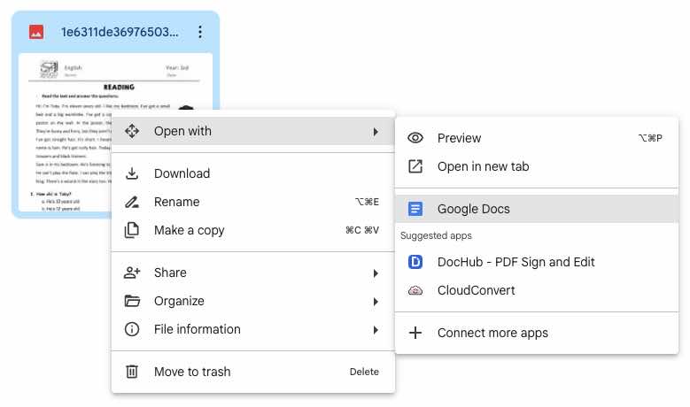
Task: Click the READING document thumbnail preview
Action: click(115, 132)
